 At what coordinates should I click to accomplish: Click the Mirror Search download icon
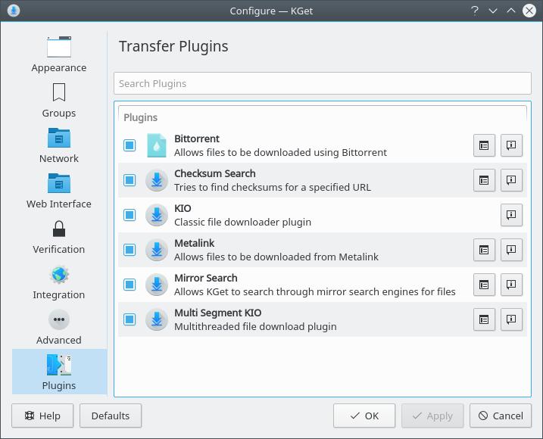pyautogui.click(x=157, y=285)
